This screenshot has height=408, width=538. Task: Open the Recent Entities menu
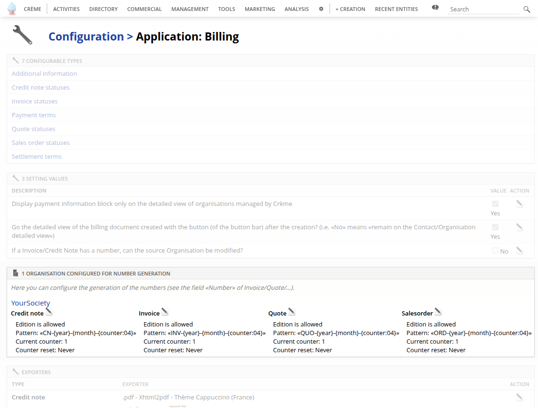click(396, 9)
